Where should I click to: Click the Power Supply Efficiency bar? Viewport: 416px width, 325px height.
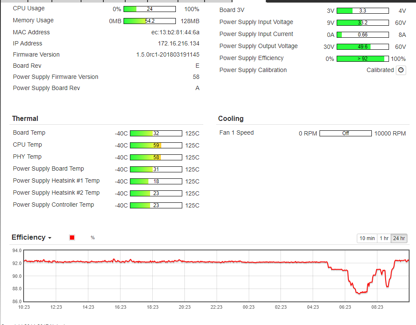point(362,59)
